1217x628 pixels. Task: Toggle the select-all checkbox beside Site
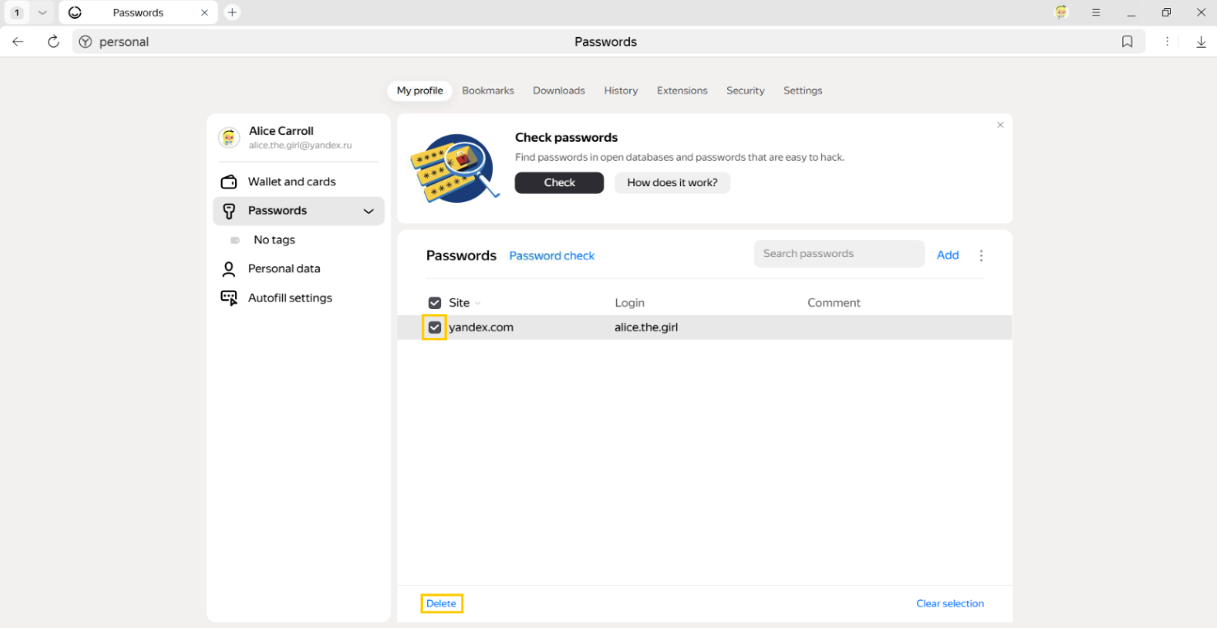[435, 303]
